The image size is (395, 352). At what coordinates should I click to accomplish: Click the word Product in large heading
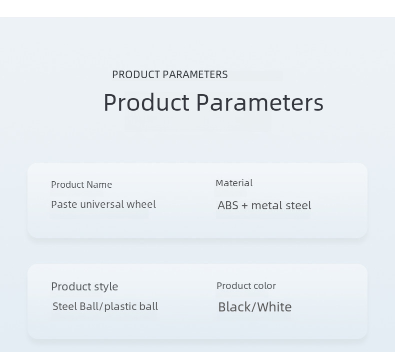coord(146,103)
